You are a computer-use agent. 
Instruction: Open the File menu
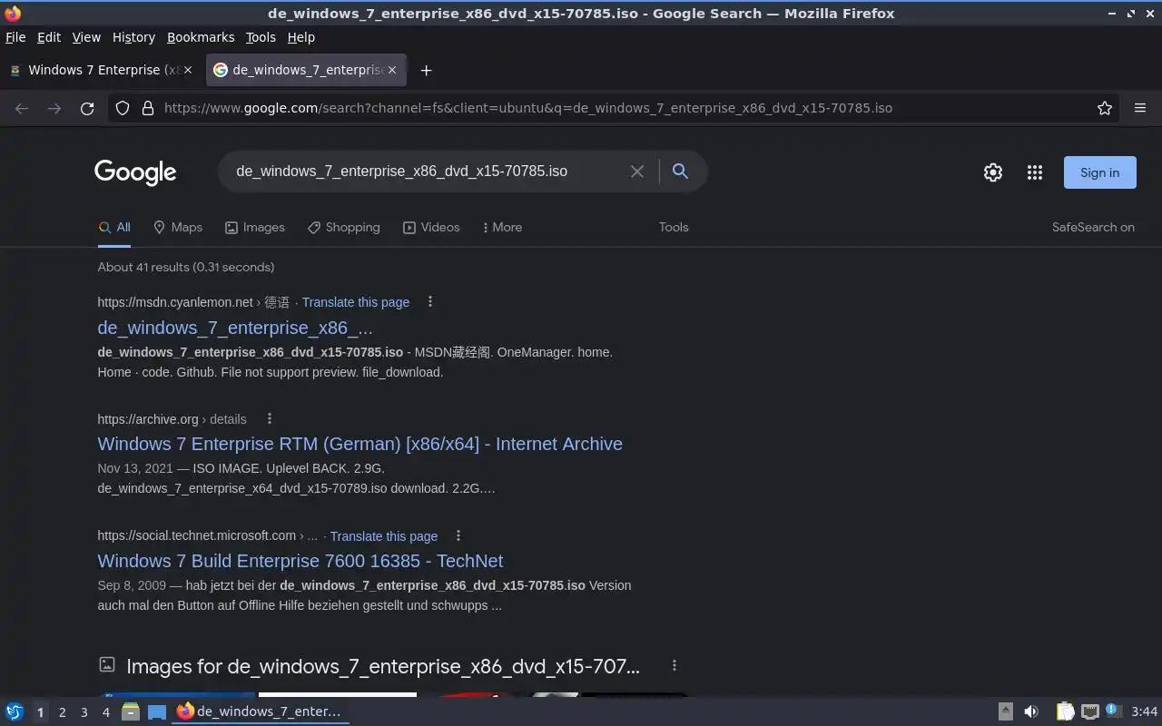(15, 37)
